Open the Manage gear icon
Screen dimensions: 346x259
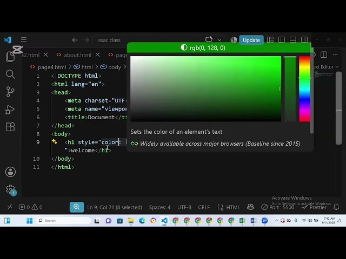click(10, 189)
